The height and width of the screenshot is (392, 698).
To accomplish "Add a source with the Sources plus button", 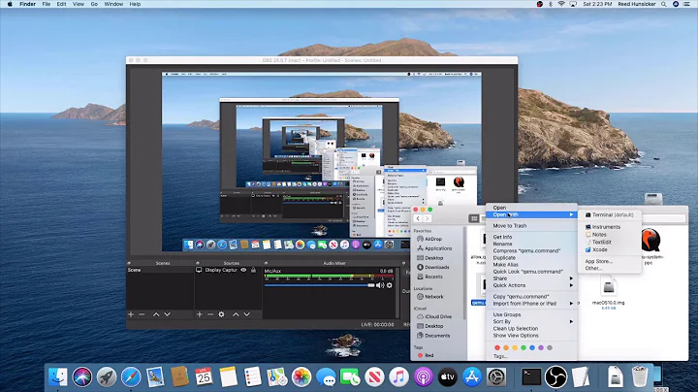I will [200, 314].
